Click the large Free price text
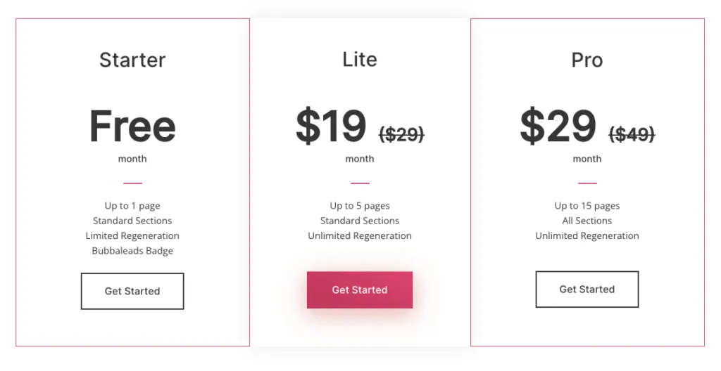 point(132,126)
